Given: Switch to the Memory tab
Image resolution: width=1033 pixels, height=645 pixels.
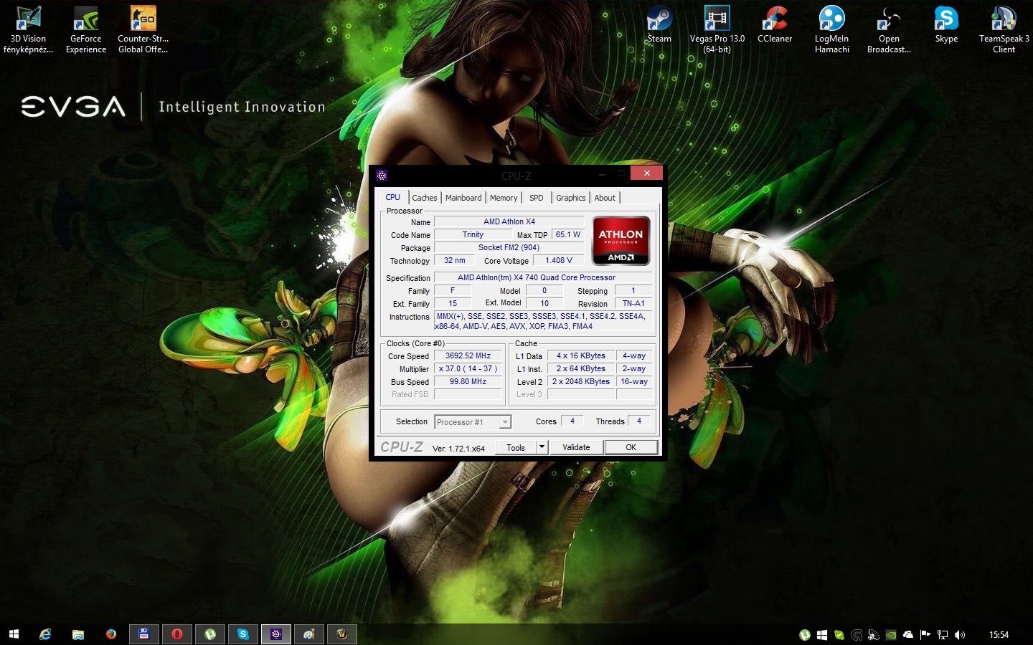Looking at the screenshot, I should point(504,198).
